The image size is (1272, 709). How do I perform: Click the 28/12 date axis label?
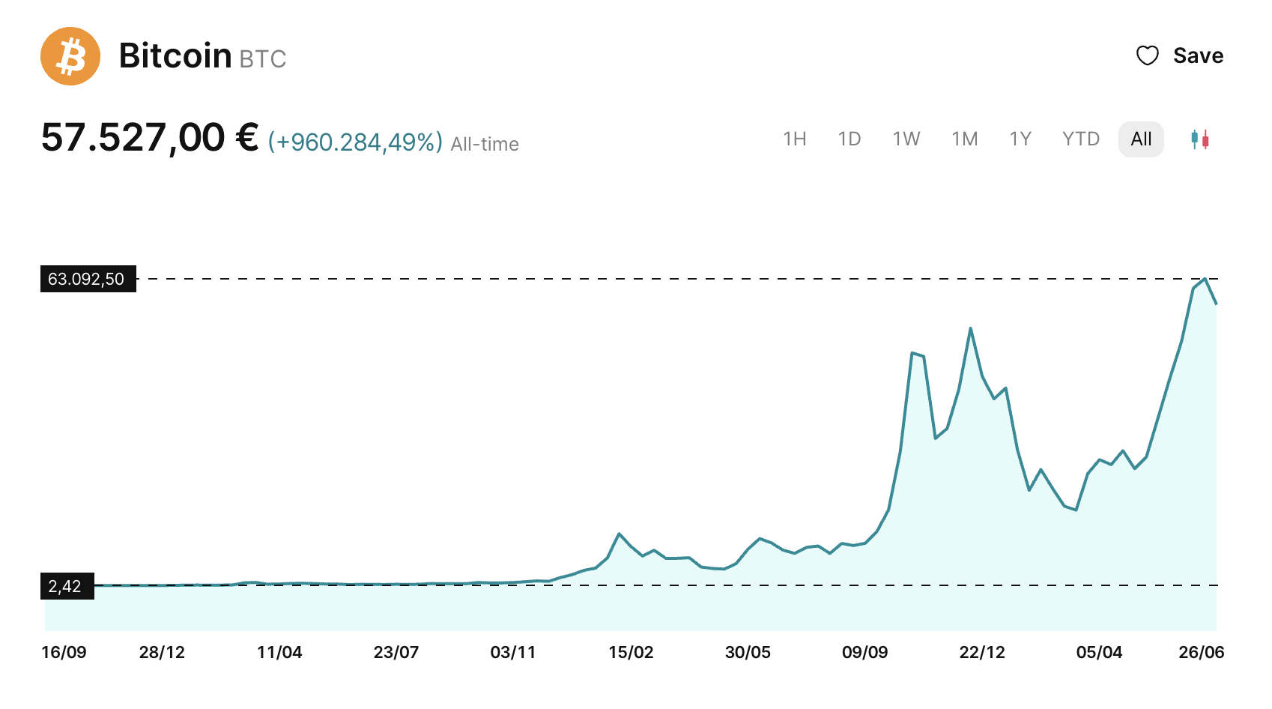pos(162,652)
